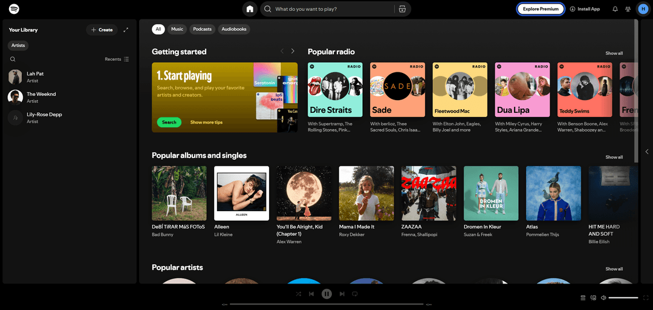Expand Your Library with arrows icon

tap(126, 30)
